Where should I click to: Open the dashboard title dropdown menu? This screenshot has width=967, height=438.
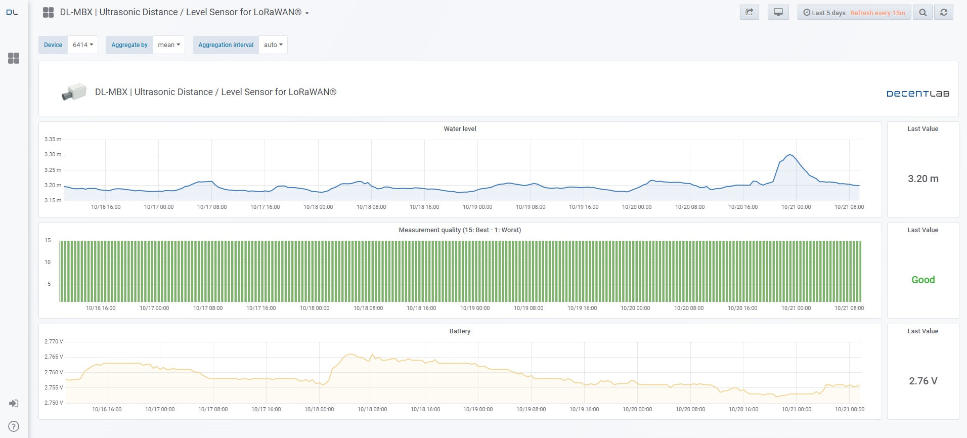(306, 13)
